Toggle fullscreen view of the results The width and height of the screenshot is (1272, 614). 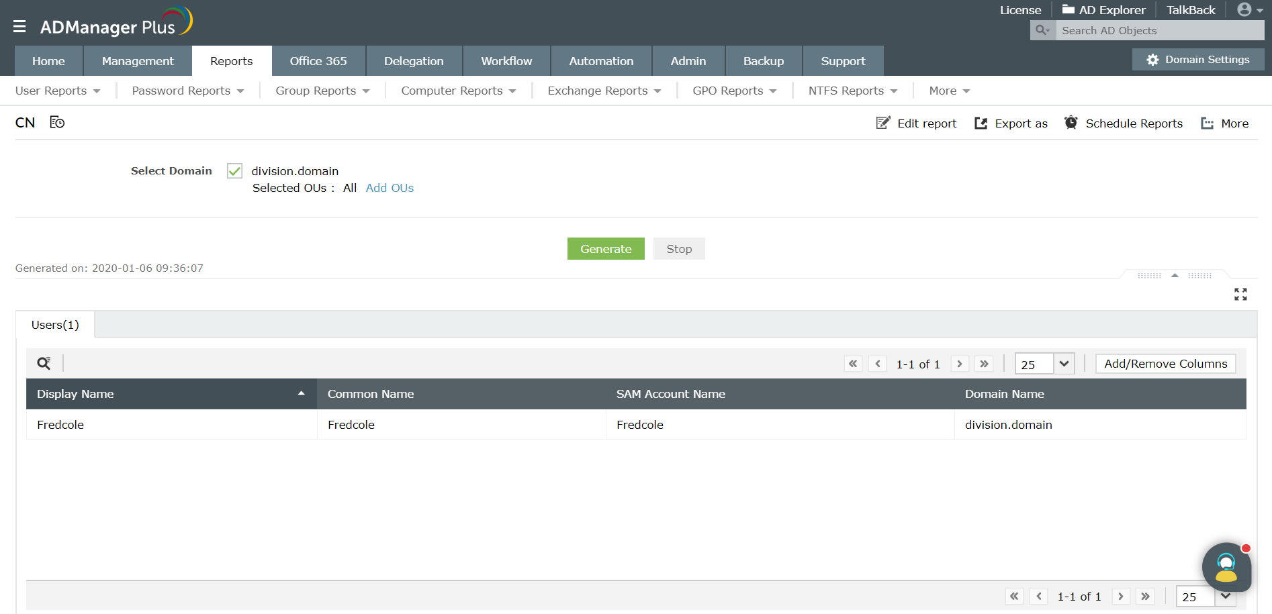pyautogui.click(x=1240, y=294)
